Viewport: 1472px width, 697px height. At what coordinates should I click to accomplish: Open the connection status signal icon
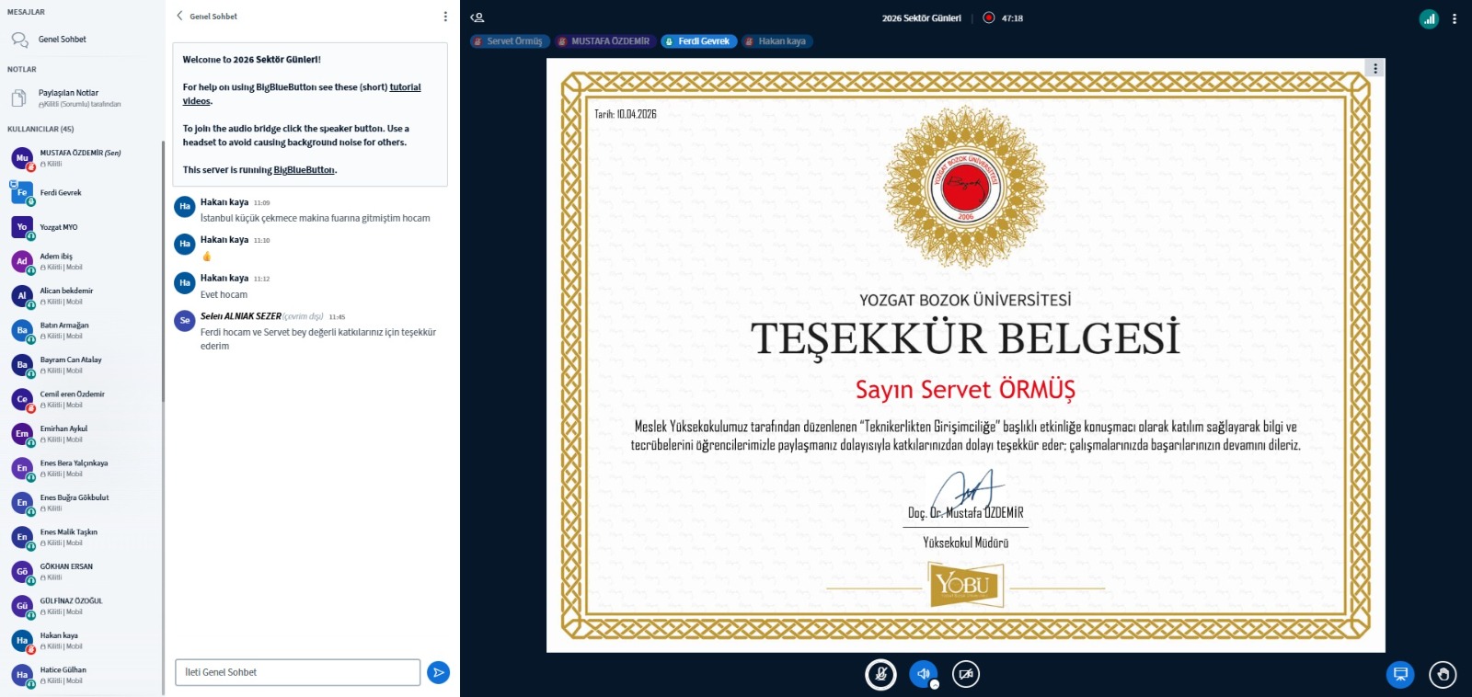point(1429,18)
